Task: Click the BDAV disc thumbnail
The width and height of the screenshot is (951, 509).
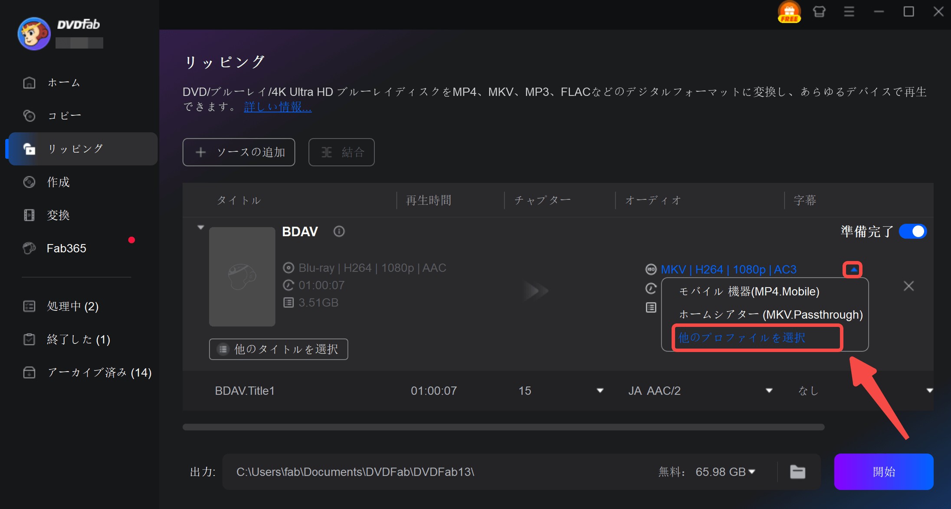Action: 242,277
